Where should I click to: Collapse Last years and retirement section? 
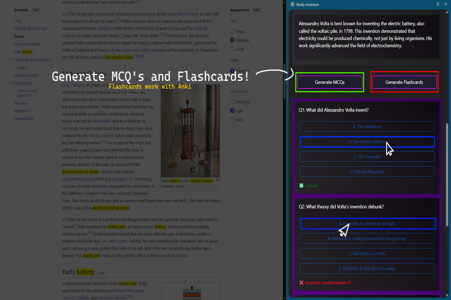(11, 60)
